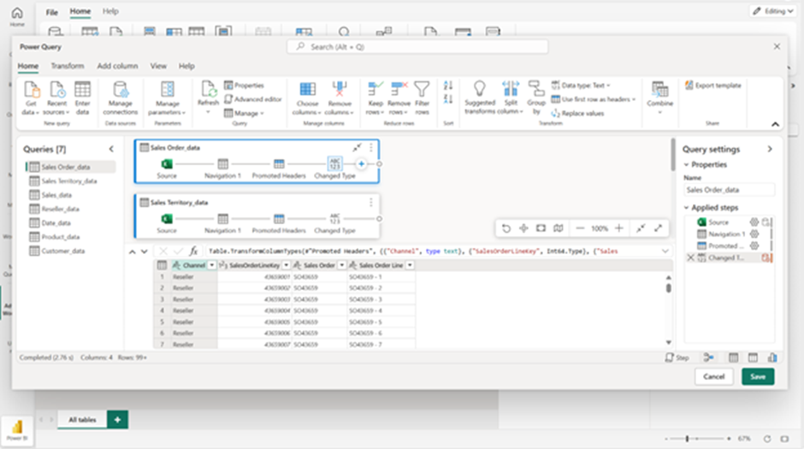The width and height of the screenshot is (804, 449).
Task: Collapse Query settings pane
Action: pos(770,149)
